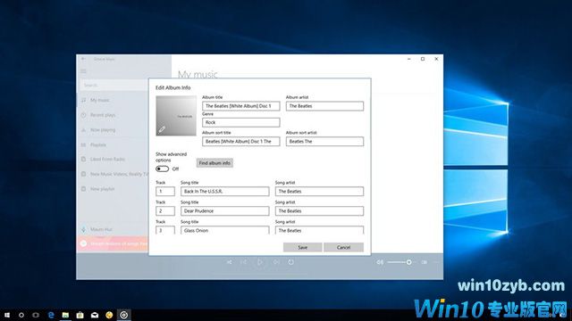Click the Genre field containing Rock
The height and width of the screenshot is (321, 572).
240,122
